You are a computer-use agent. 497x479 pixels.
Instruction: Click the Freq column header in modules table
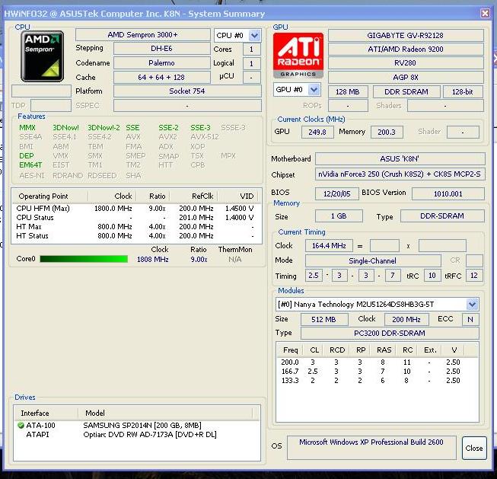pyautogui.click(x=290, y=350)
